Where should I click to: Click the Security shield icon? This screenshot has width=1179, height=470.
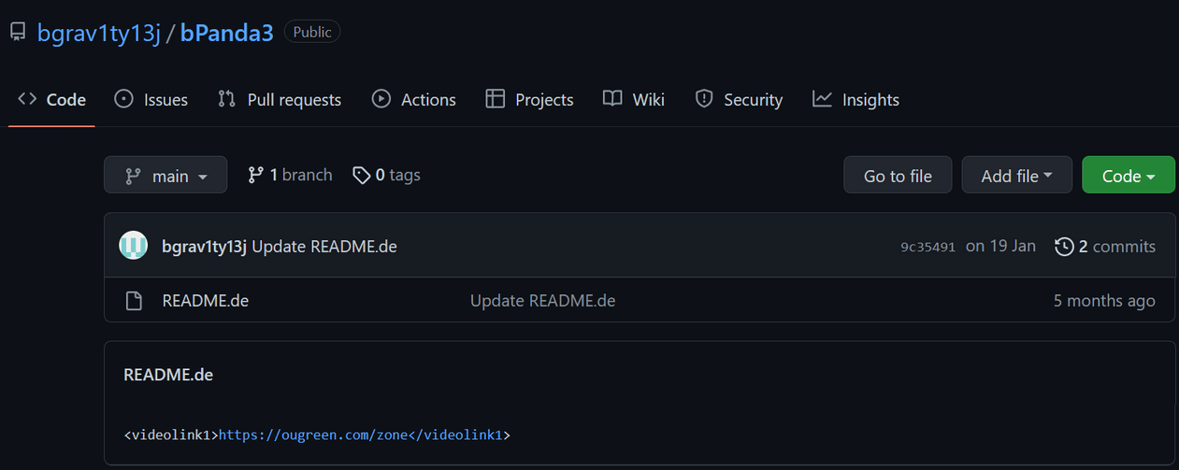tap(704, 99)
